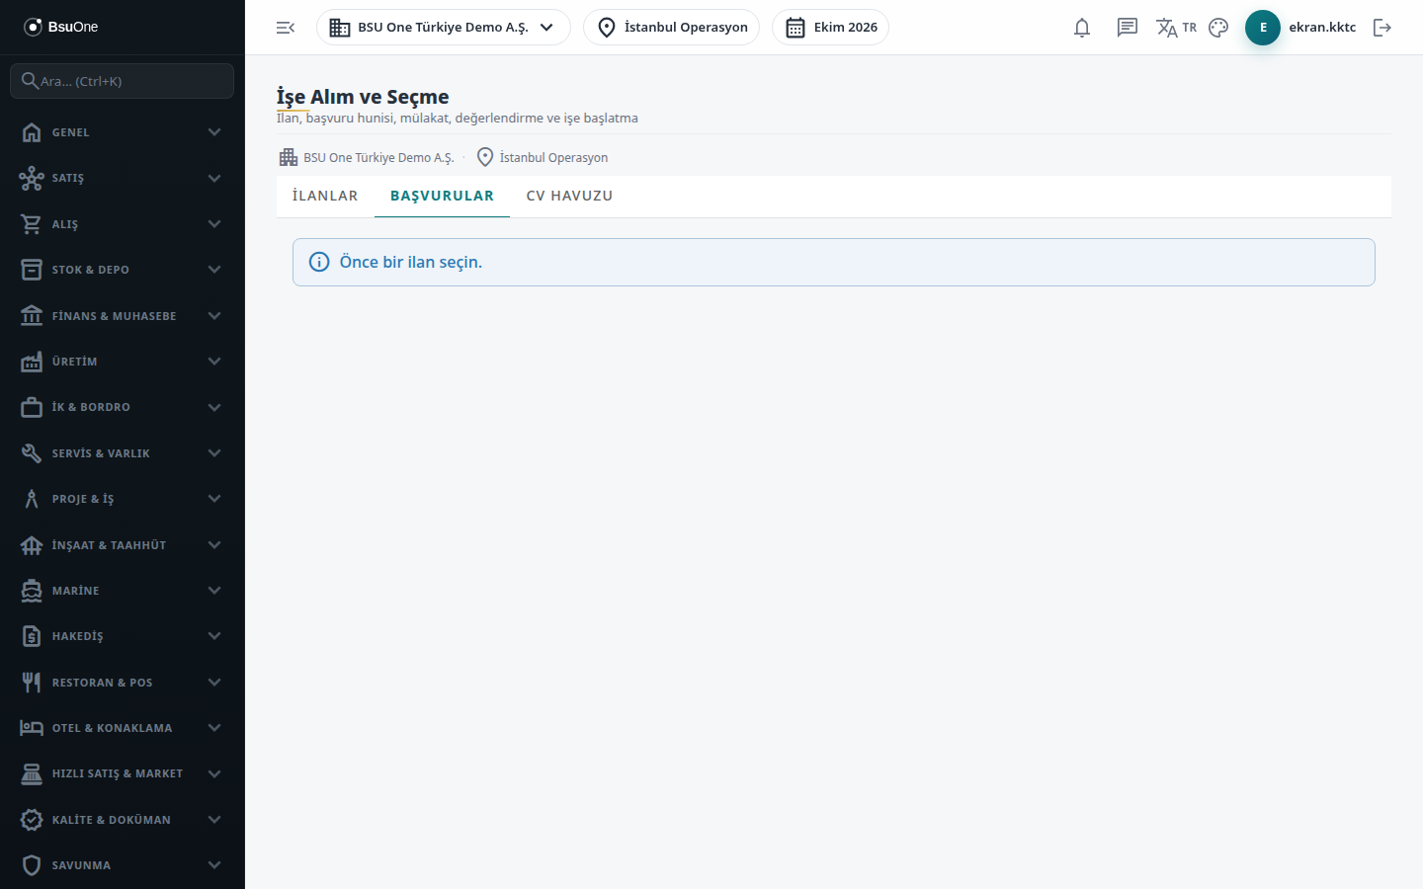
Task: Open the CV HAVUZU tab
Action: click(x=569, y=196)
